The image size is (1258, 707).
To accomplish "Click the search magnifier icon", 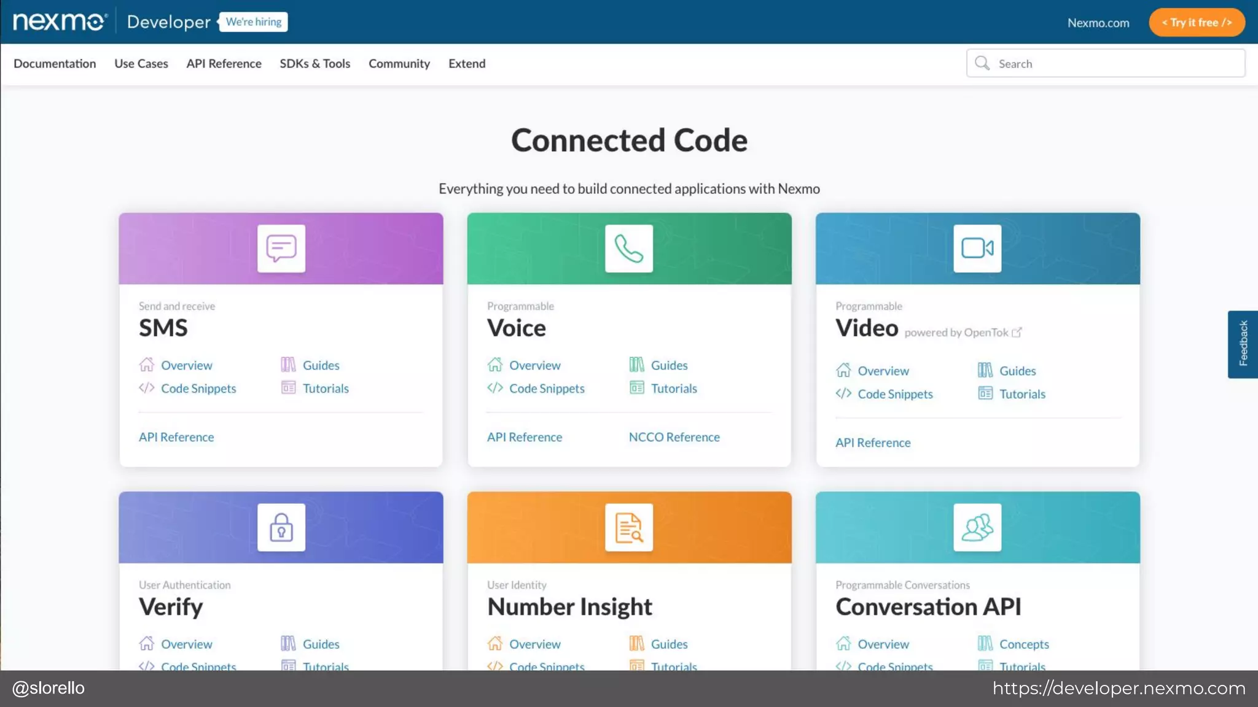I will [x=982, y=63].
